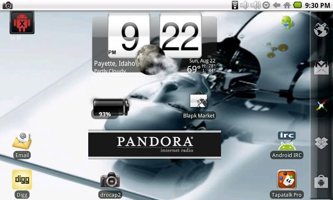Tap the home icon in status bar
This screenshot has width=333, height=200.
pos(287,5)
